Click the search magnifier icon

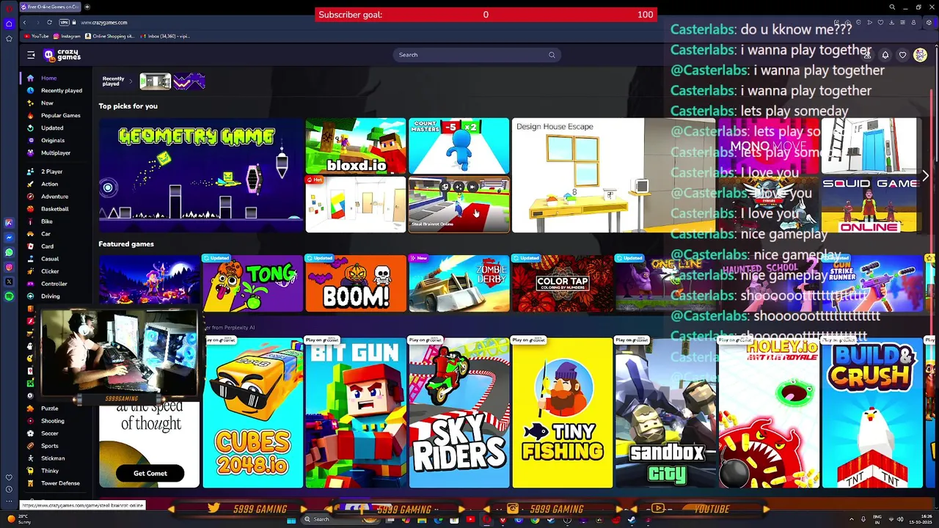pos(552,55)
